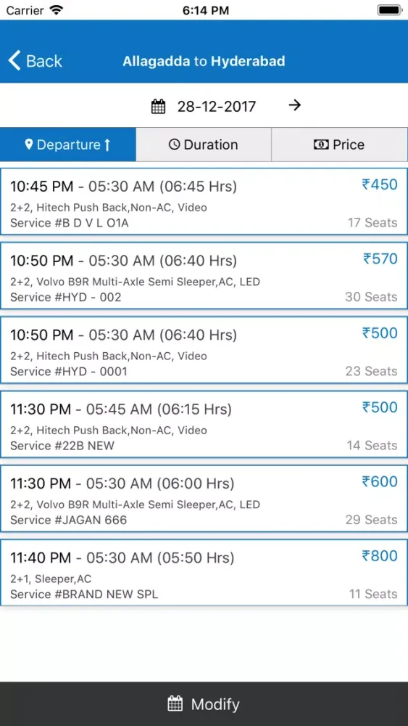Click the location pin icon on Departure
The image size is (408, 726).
[29, 144]
